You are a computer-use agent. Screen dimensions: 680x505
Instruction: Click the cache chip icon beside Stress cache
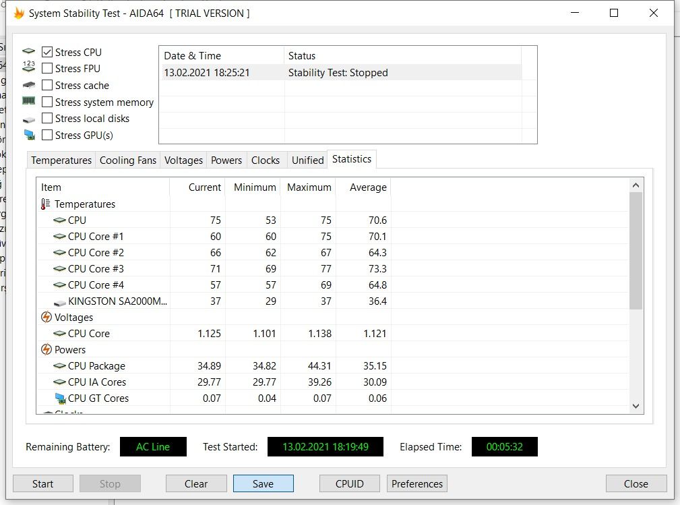click(28, 84)
